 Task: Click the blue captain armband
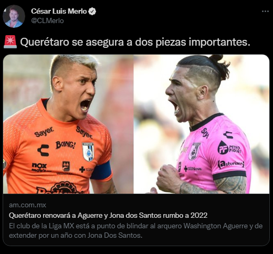coord(101,170)
